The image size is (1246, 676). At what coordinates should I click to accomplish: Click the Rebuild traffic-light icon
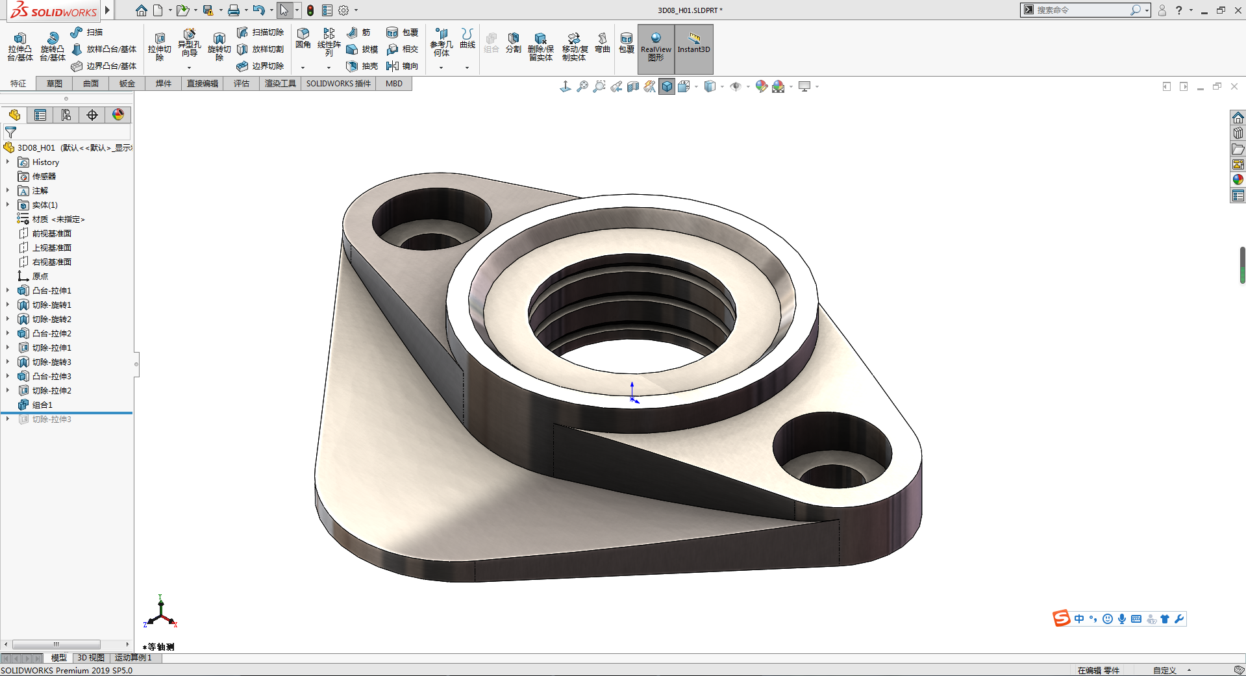pos(310,10)
